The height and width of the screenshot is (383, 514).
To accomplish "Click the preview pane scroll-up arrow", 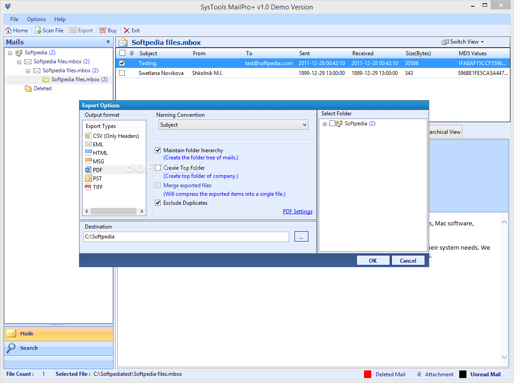I will 504,222.
